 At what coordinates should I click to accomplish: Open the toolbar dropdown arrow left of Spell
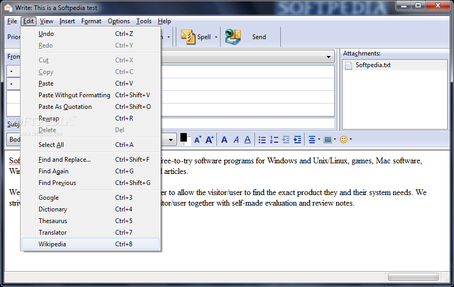tap(168, 37)
